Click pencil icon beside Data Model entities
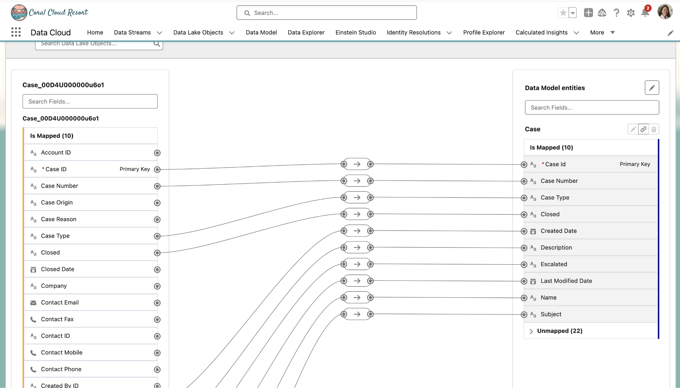Image resolution: width=680 pixels, height=388 pixels. coord(651,88)
